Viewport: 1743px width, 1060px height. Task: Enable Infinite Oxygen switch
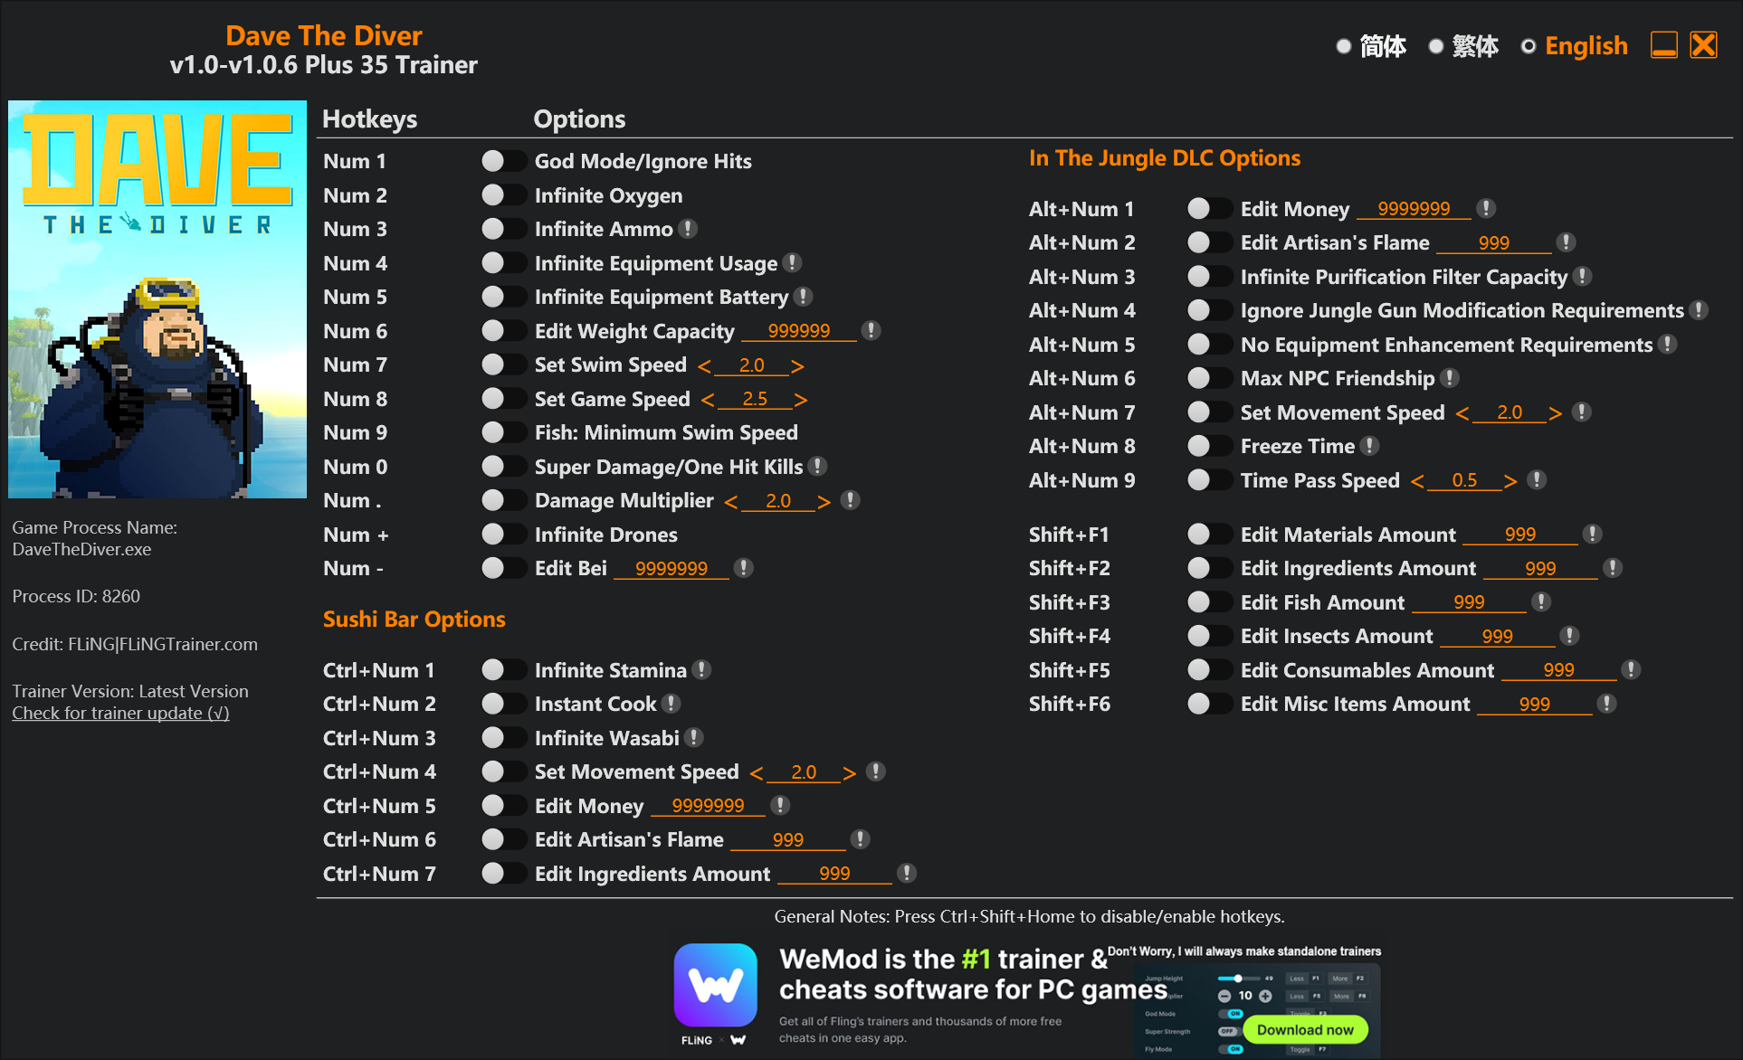(x=503, y=194)
